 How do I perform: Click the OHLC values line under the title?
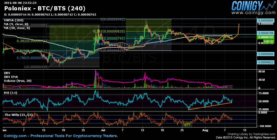pyautogui.click(x=50, y=15)
